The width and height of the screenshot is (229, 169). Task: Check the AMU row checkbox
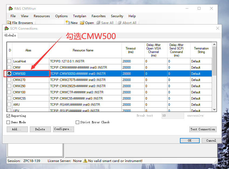(9, 104)
